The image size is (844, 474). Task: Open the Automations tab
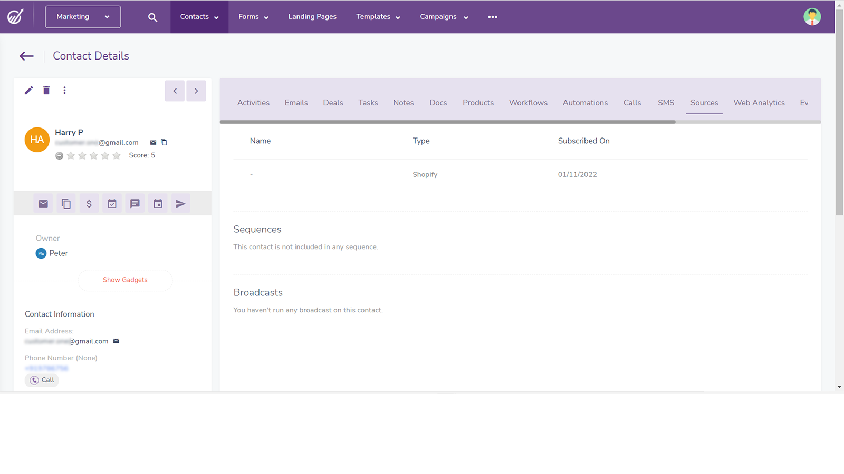(585, 103)
